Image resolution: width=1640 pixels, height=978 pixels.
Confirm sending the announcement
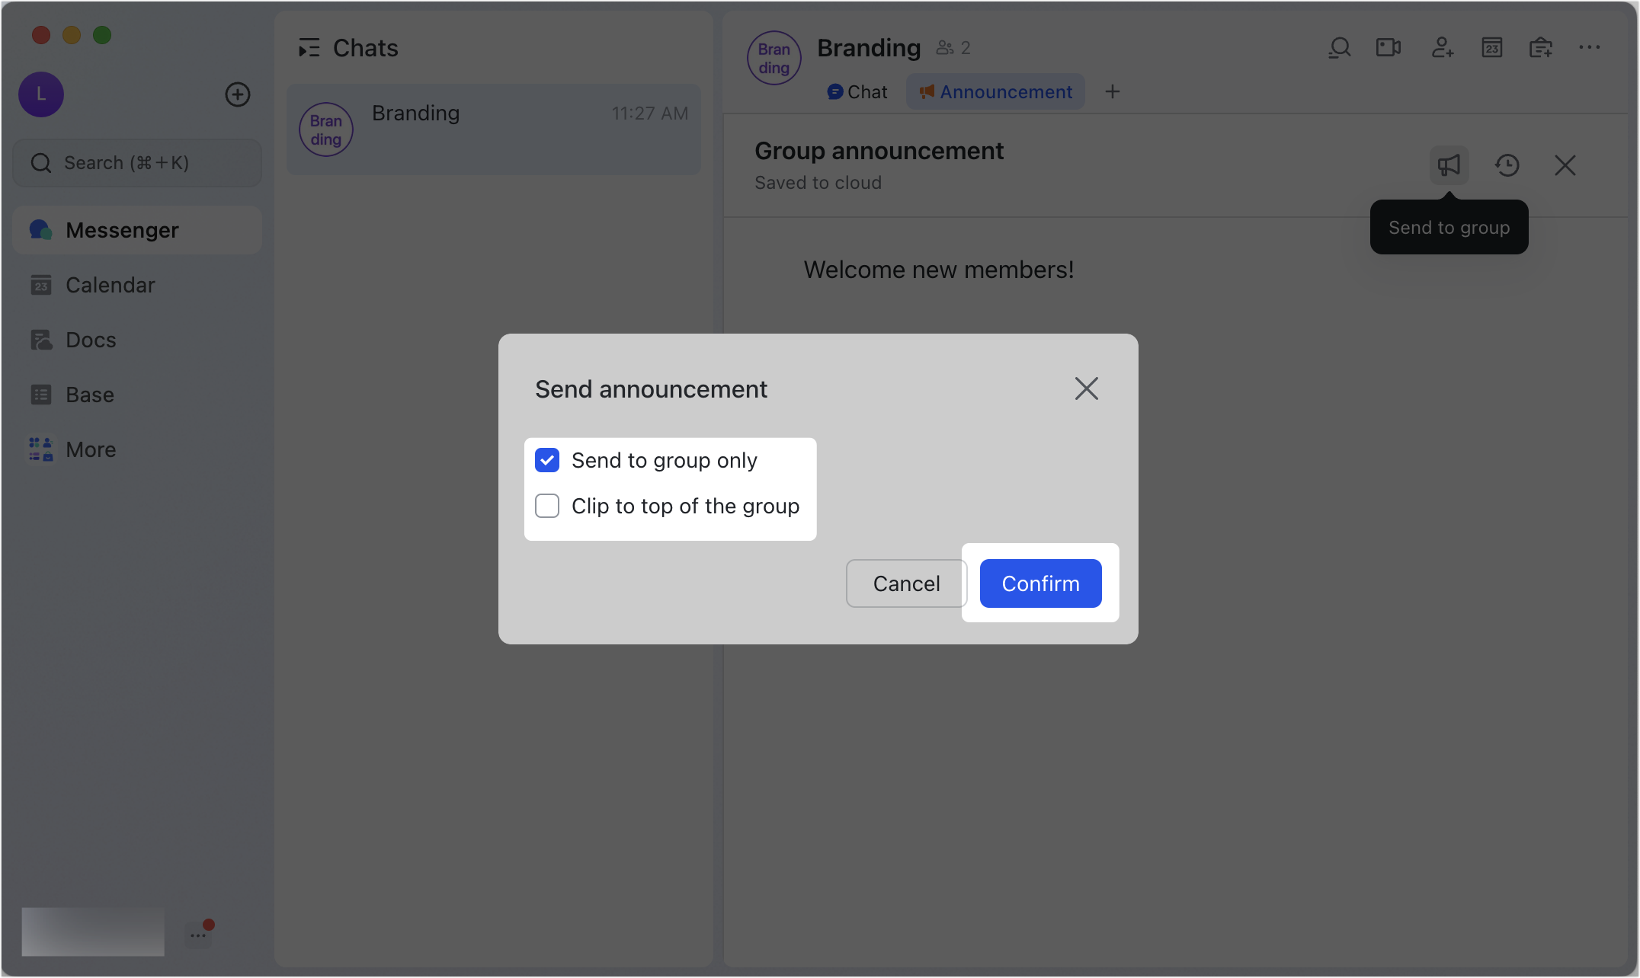(1040, 583)
